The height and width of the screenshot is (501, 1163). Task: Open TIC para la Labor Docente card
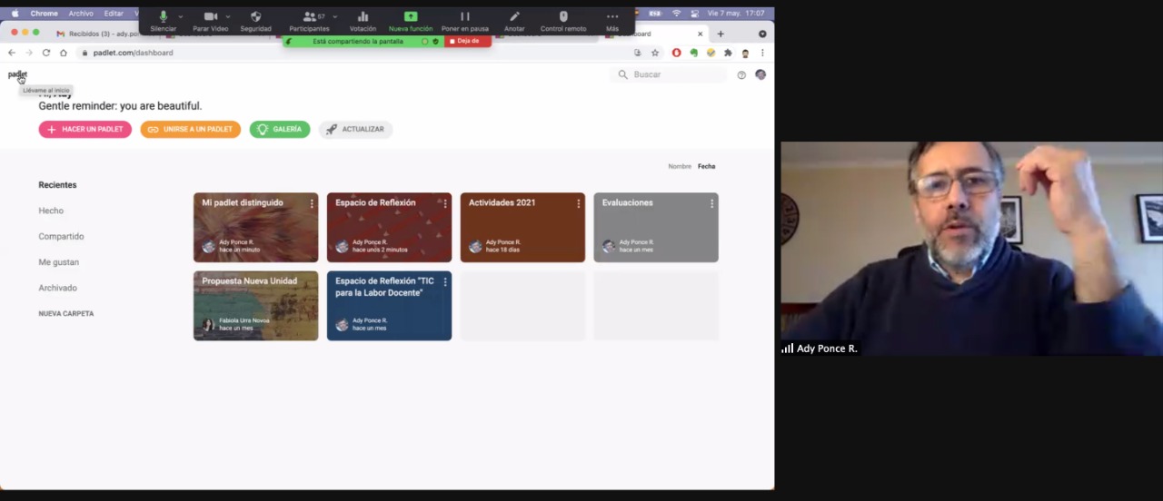389,306
